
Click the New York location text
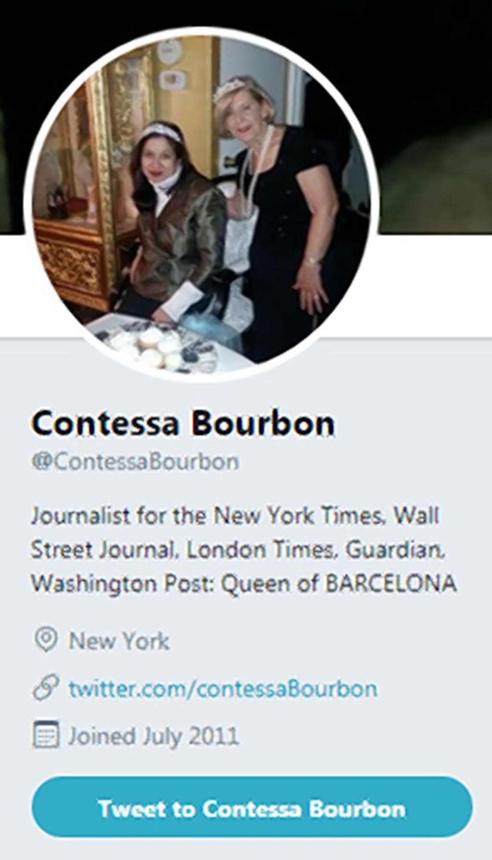(x=119, y=641)
